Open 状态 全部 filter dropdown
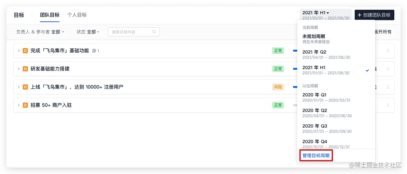Screen dimensions: 407x174 [x=88, y=32]
